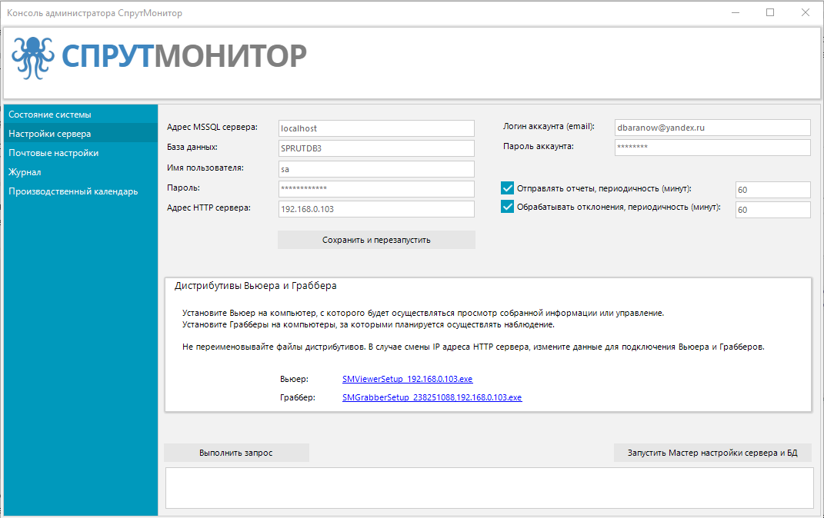The image size is (824, 518).
Task: Click the Имя пользователя field
Action: tap(376, 169)
